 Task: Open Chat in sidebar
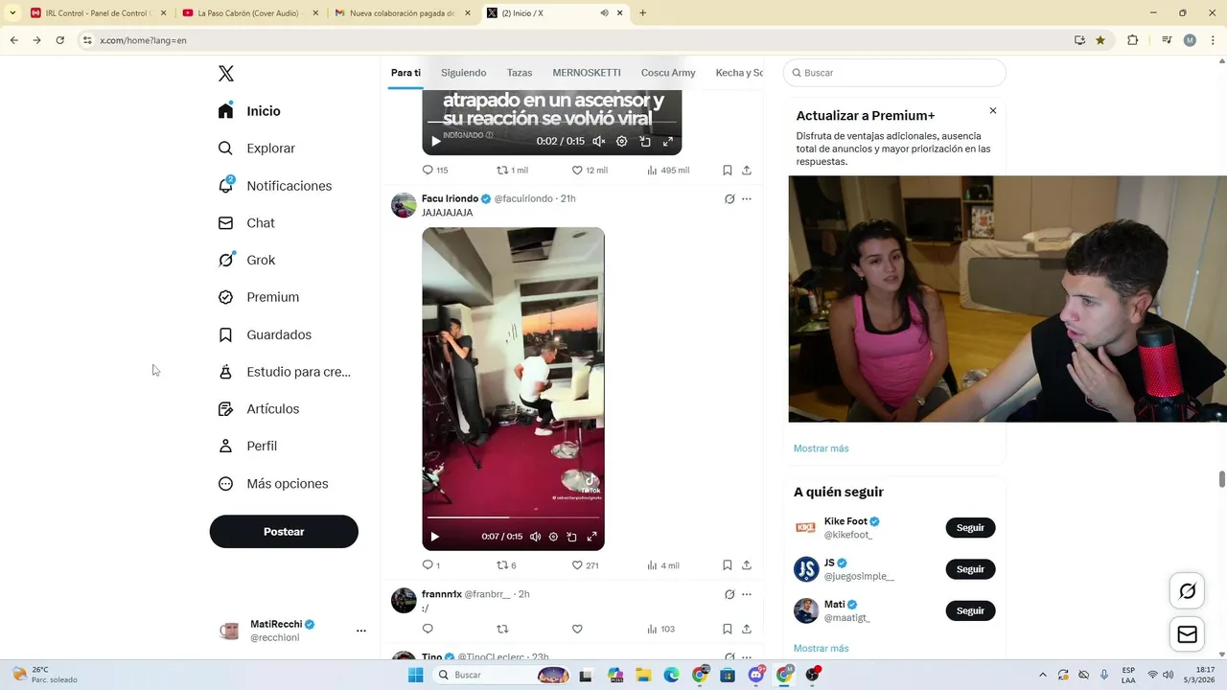[246, 222]
